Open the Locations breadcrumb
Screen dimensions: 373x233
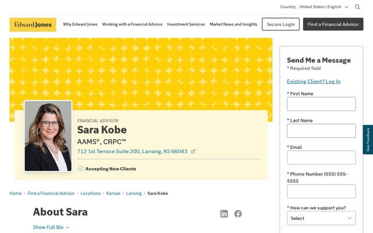[x=90, y=193]
